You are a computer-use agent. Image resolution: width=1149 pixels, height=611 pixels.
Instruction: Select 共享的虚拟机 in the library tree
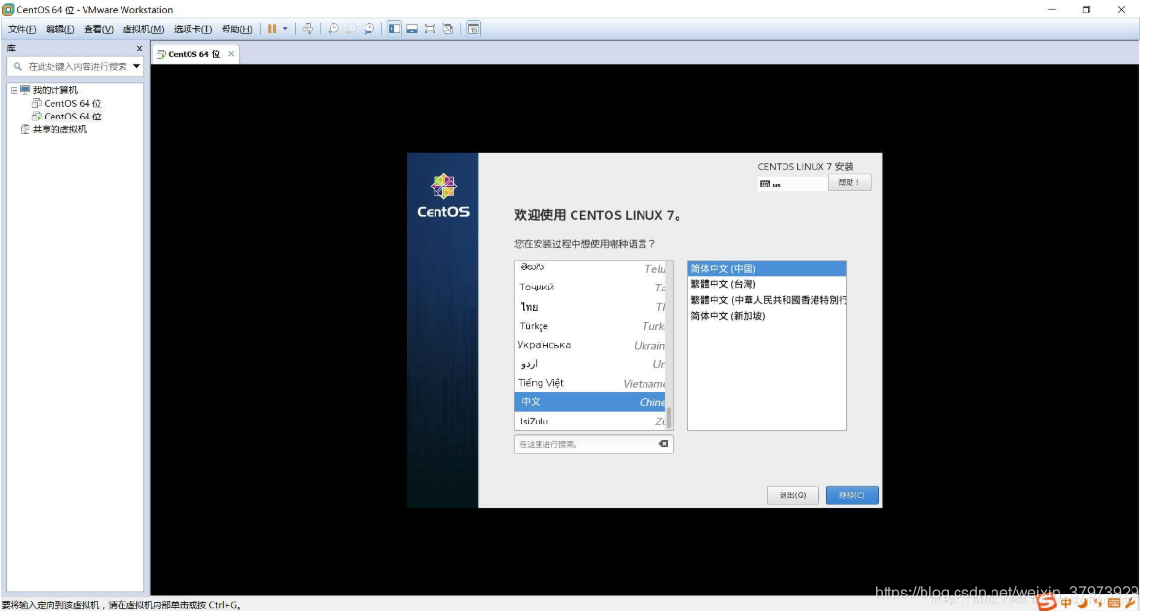[x=53, y=129]
